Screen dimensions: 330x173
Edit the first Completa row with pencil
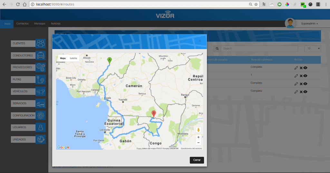tap(296, 68)
